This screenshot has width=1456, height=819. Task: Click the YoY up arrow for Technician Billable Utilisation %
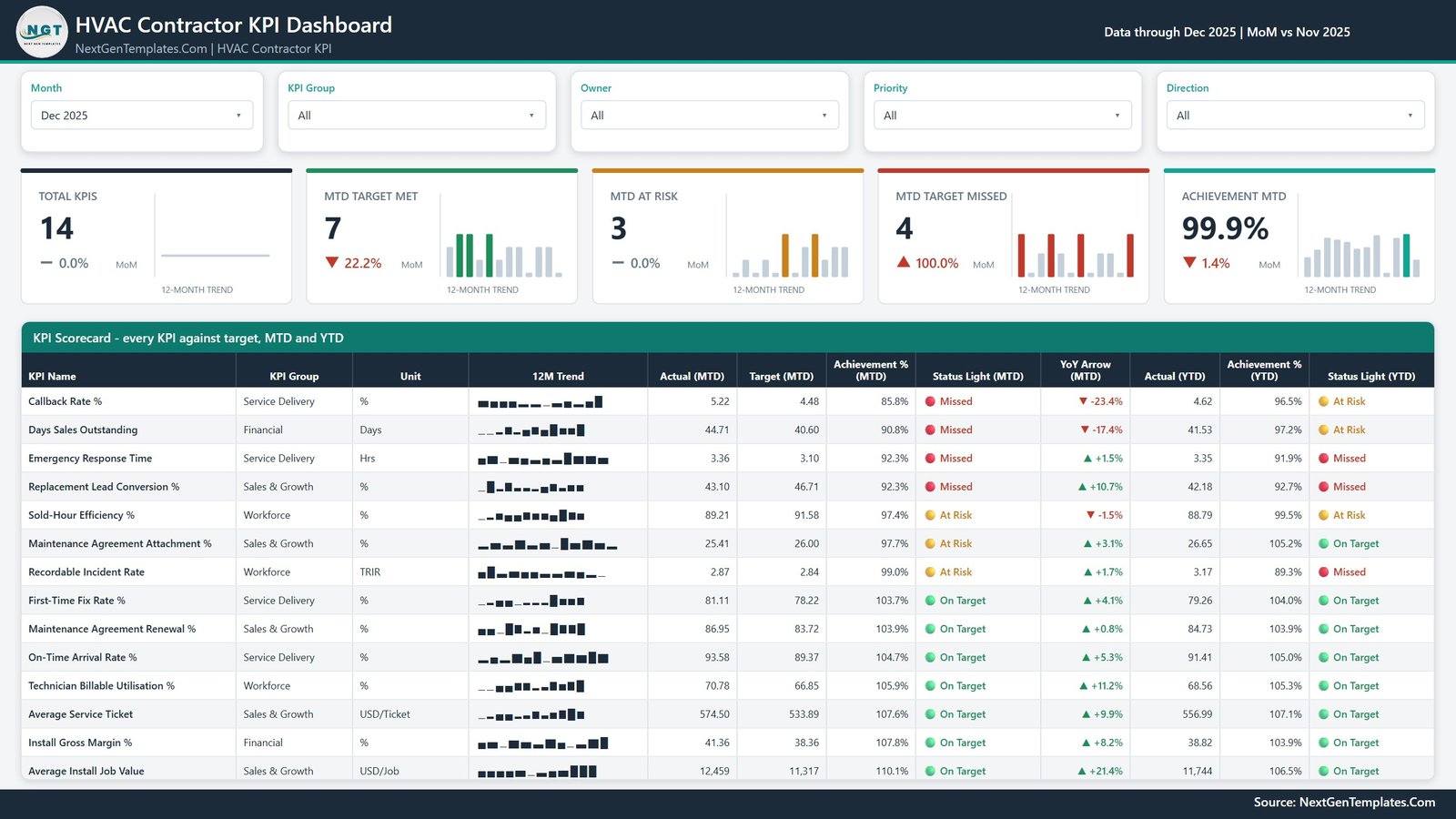(x=1083, y=686)
